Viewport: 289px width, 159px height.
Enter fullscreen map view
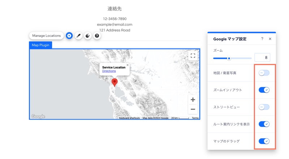pos(193,56)
